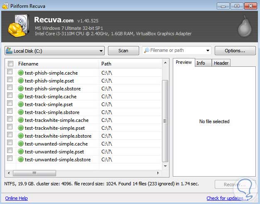Check the box for test-track-simple.pset
This screenshot has width=260, height=204.
point(10,103)
